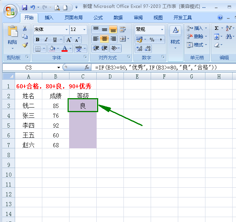Align cell content to bottom
The width and height of the screenshot is (236, 222).
tap(113, 29)
